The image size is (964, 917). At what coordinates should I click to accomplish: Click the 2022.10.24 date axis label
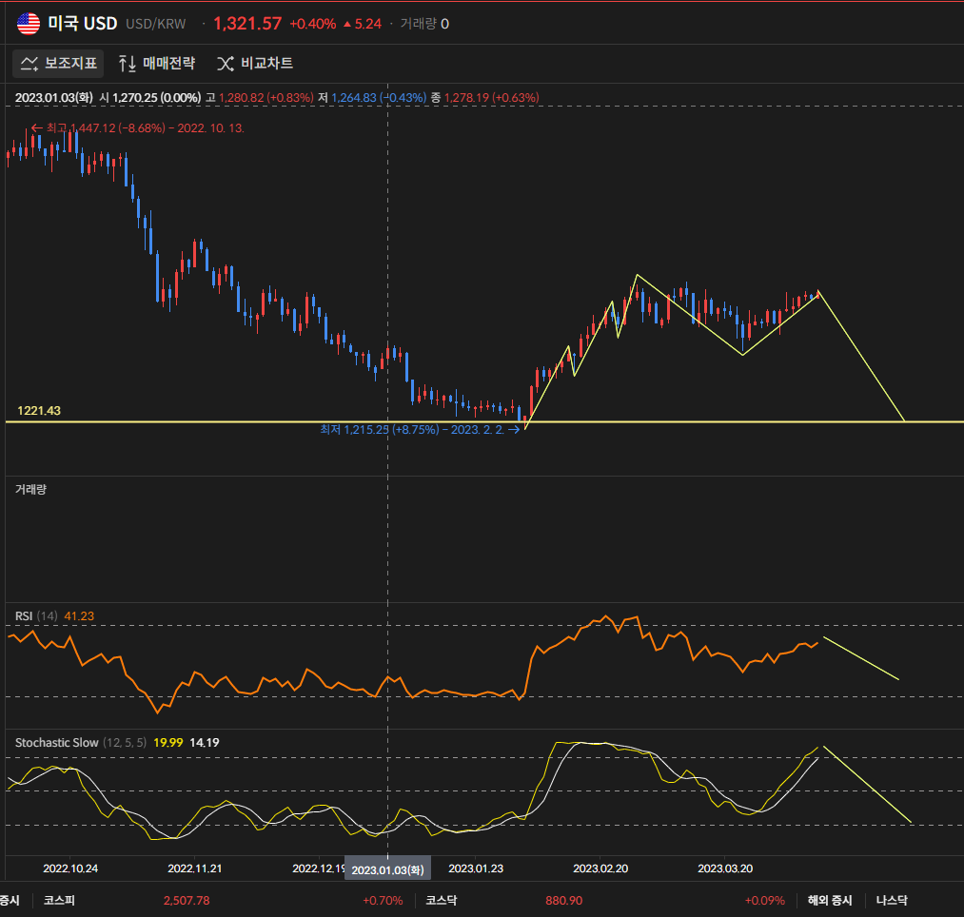click(70, 868)
